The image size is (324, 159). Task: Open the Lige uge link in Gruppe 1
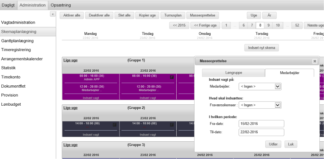click(x=71, y=61)
